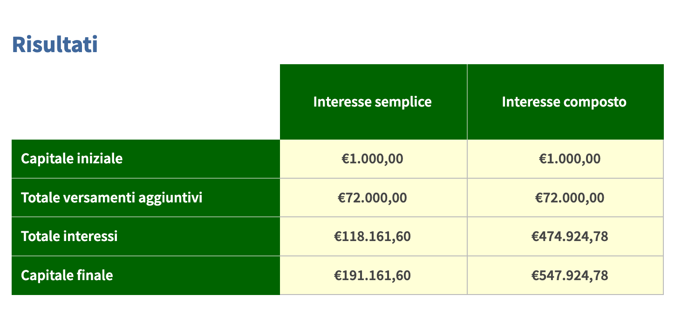The width and height of the screenshot is (682, 322).
Task: Select the €118.161,60 total interest cell
Action: tap(374, 236)
